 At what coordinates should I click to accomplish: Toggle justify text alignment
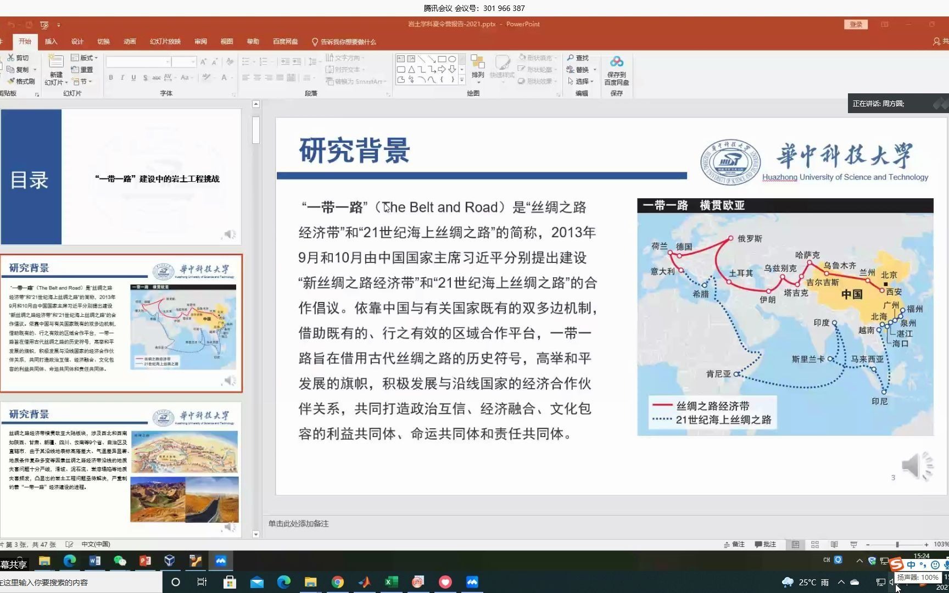click(x=280, y=77)
